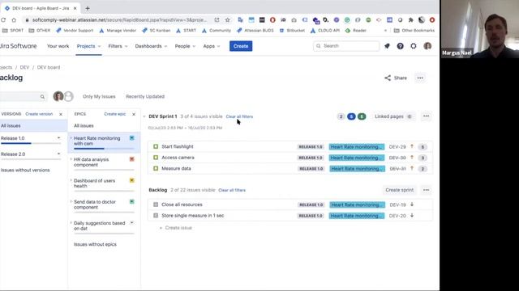This screenshot has height=291, width=519.
Task: Open Linked pages for the sprint
Action: pos(392,116)
